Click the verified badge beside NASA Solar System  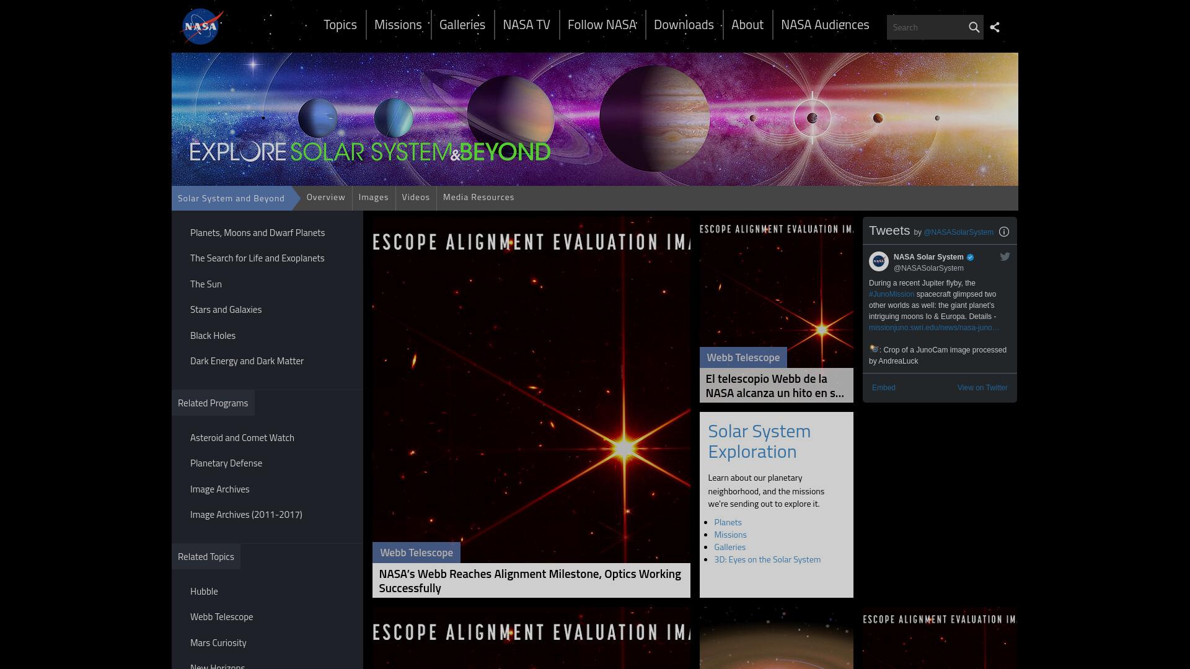tap(971, 257)
